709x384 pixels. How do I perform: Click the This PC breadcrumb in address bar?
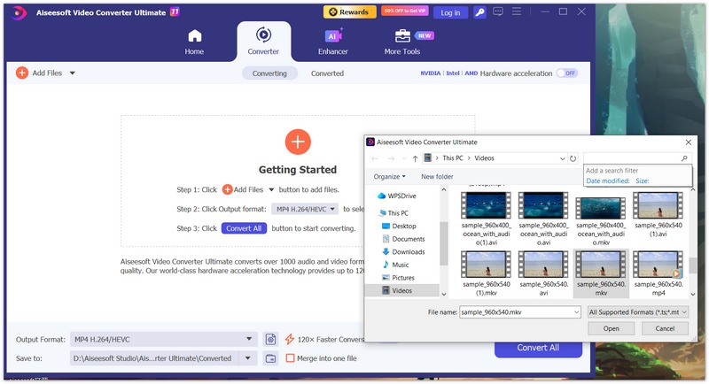pyautogui.click(x=453, y=158)
